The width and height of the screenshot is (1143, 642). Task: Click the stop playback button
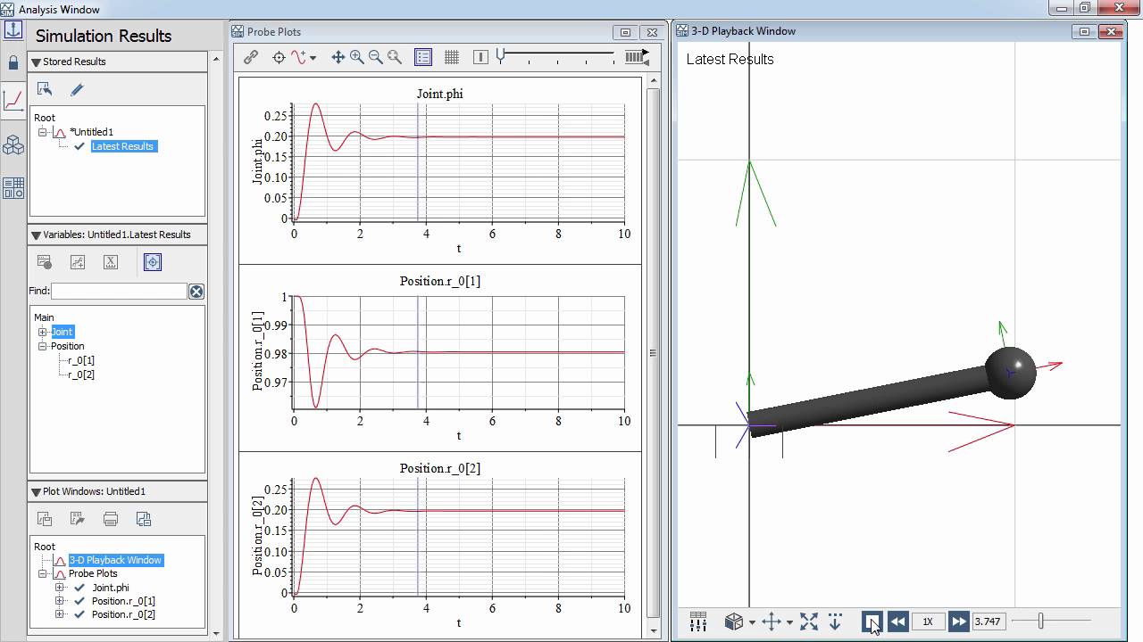point(872,621)
